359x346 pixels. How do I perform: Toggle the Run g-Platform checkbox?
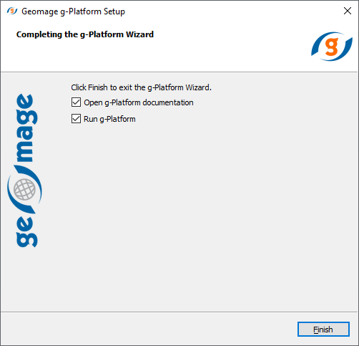[76, 119]
